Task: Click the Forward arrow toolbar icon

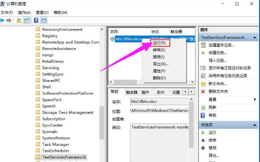Action: (x=9, y=21)
